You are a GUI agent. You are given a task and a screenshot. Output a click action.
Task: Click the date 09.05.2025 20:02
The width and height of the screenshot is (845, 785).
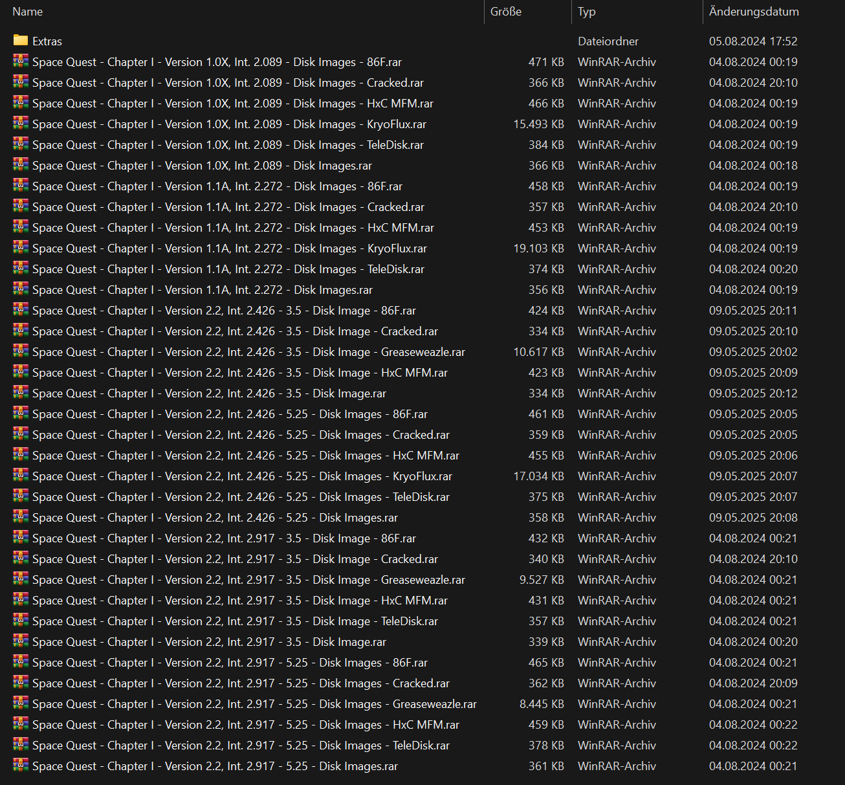tap(753, 352)
